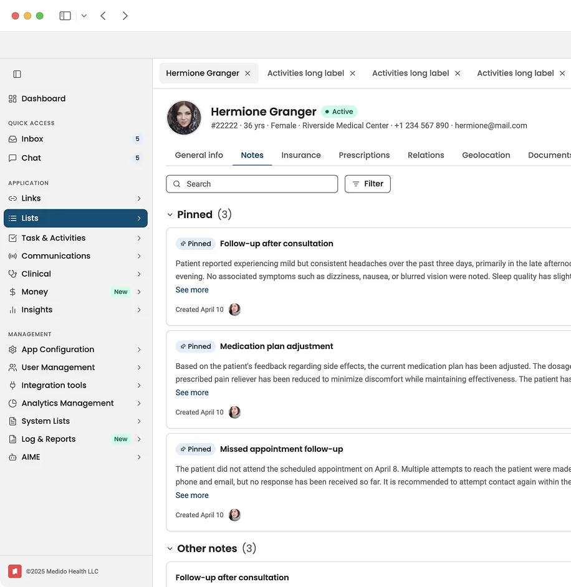Expand the User Management chevron
The width and height of the screenshot is (571, 587).
click(x=139, y=368)
